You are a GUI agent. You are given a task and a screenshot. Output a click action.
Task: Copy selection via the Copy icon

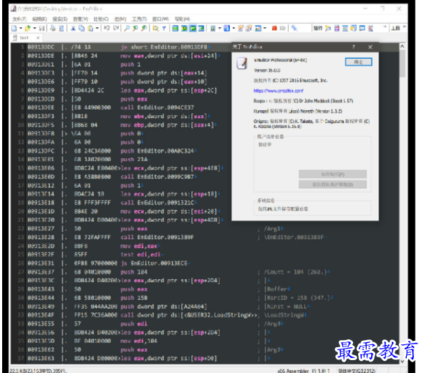click(x=82, y=28)
